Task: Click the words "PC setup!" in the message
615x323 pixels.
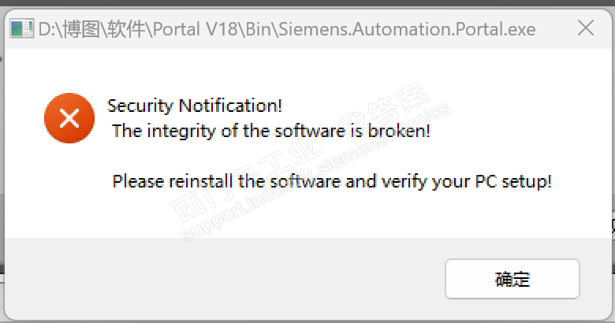Action: click(513, 181)
